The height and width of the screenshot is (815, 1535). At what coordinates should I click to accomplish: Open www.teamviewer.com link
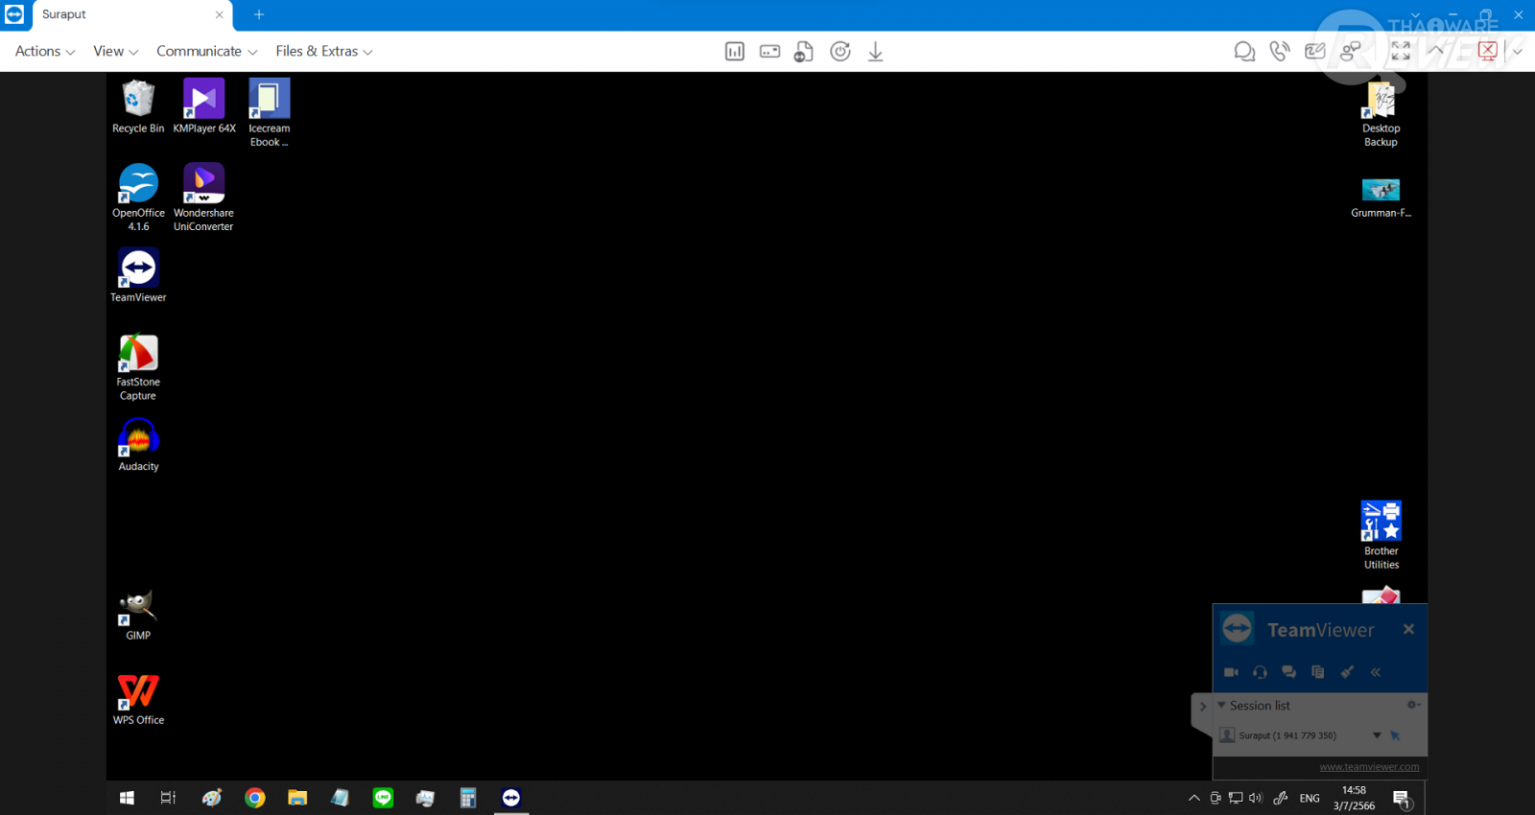pyautogui.click(x=1369, y=767)
